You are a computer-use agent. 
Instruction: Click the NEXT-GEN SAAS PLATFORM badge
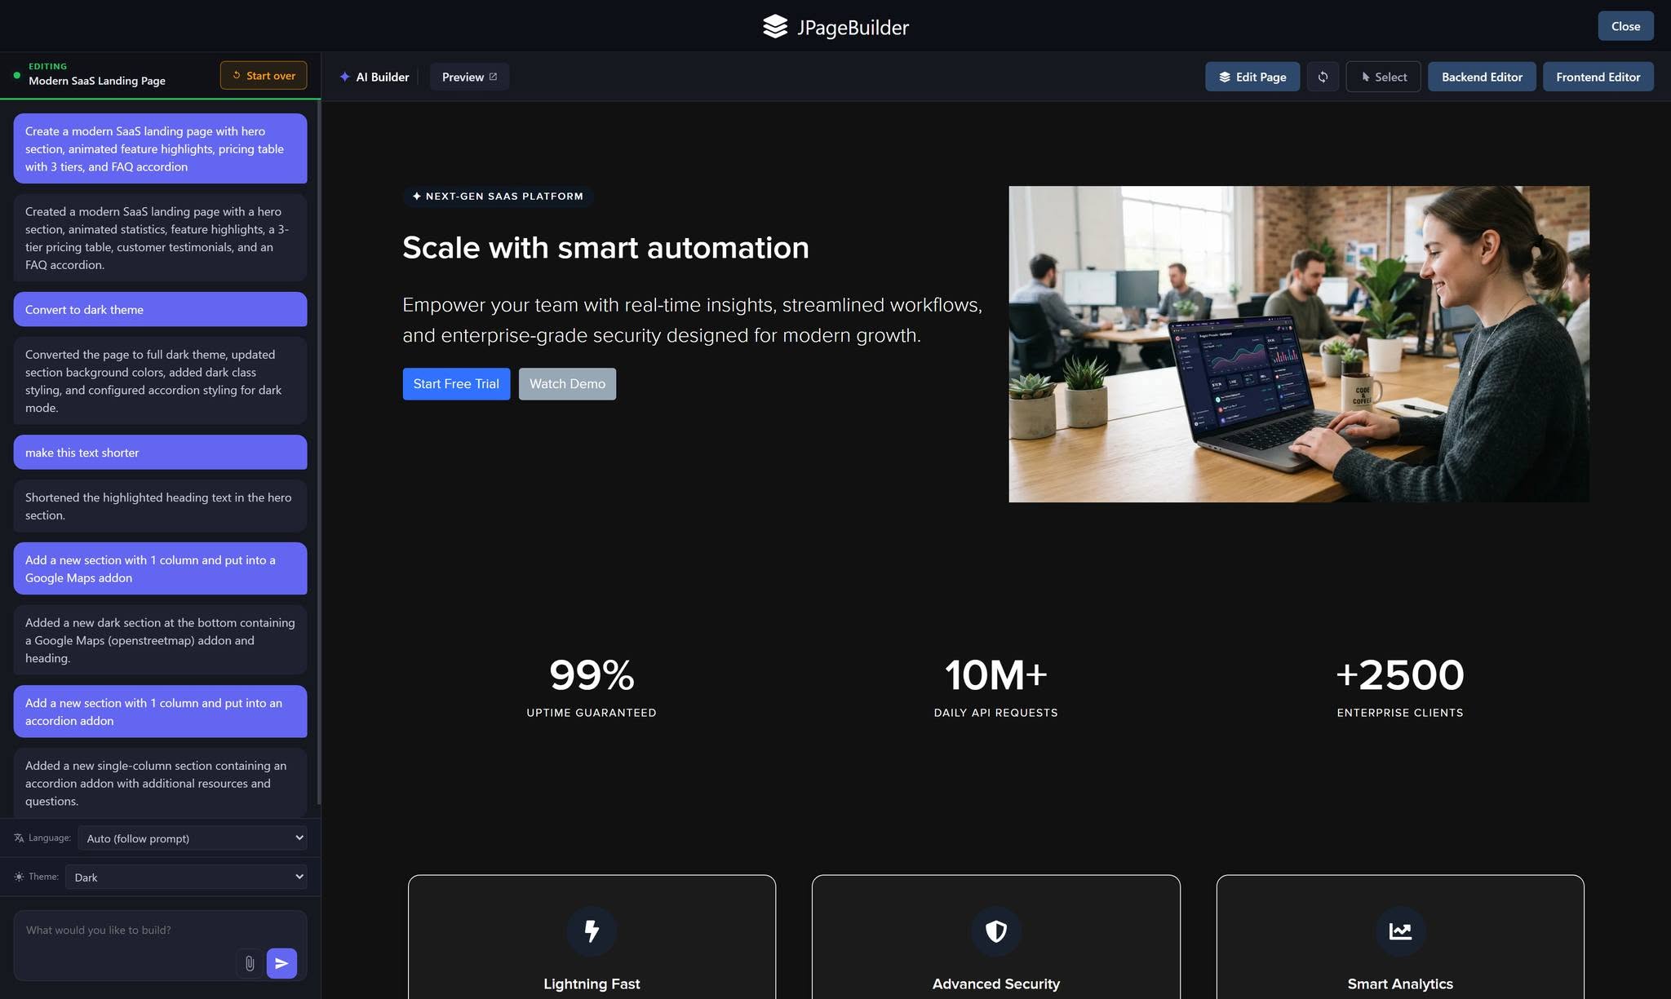[x=498, y=196]
